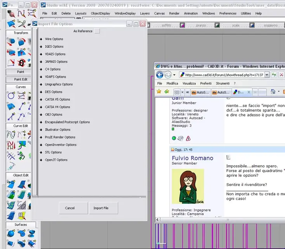The image size is (285, 249).
Task: Toggle the visibility box before the scala layer
Action: tap(217, 25)
